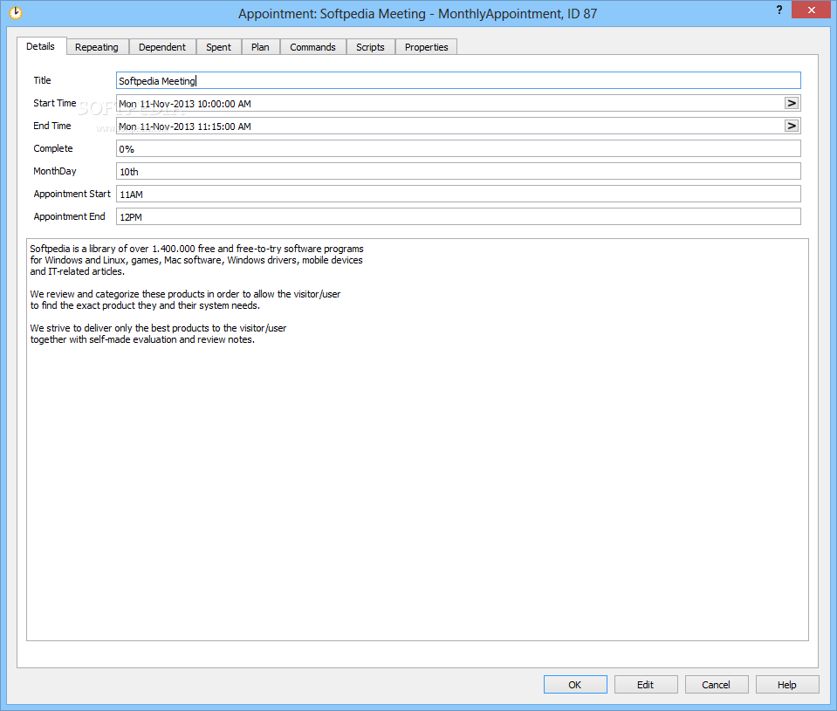This screenshot has width=837, height=711.
Task: Click 'Softpedia is a library of over' line
Action: [196, 249]
